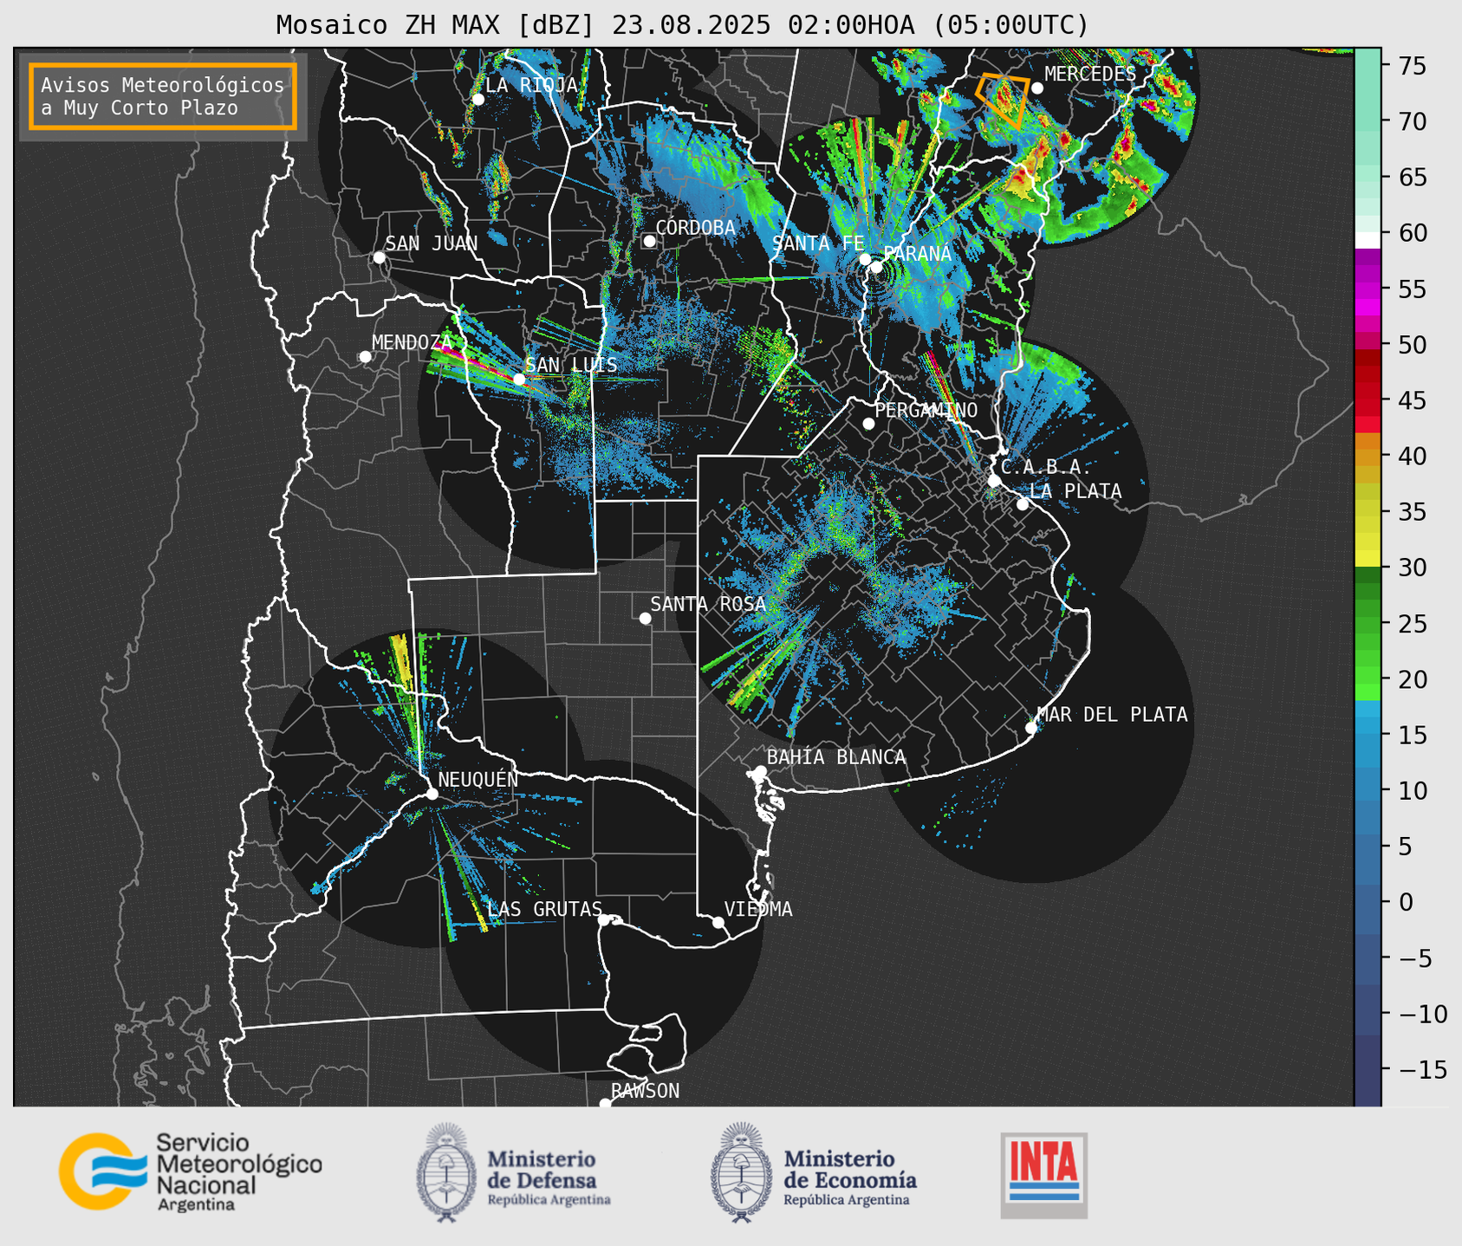
Task: Click the VIEDMA city marker dot
Action: coord(718,922)
